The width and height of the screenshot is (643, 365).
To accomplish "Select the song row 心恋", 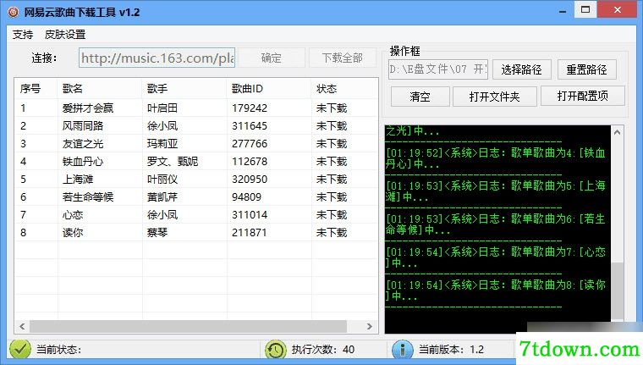I will (x=196, y=215).
